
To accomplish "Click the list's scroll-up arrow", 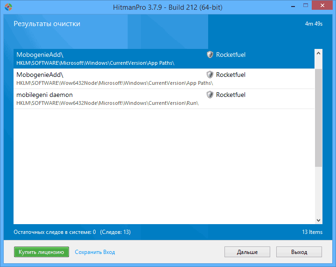I will (x=318, y=53).
